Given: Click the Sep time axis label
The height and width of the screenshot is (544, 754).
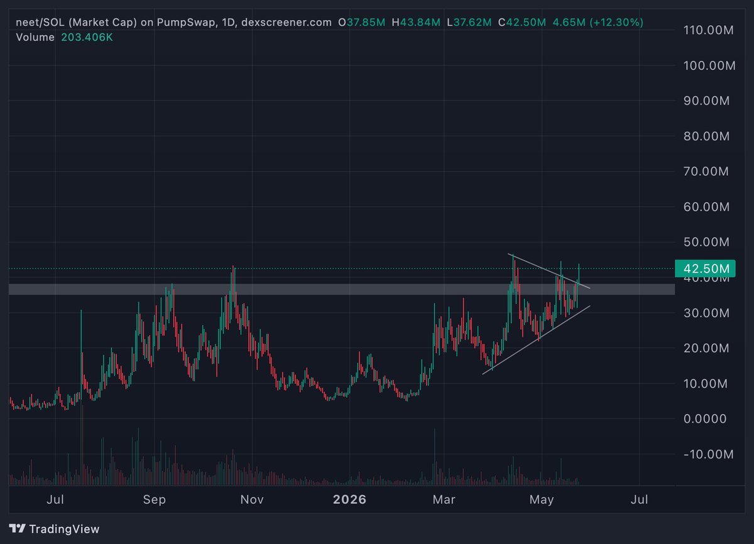Looking at the screenshot, I should click(x=154, y=499).
